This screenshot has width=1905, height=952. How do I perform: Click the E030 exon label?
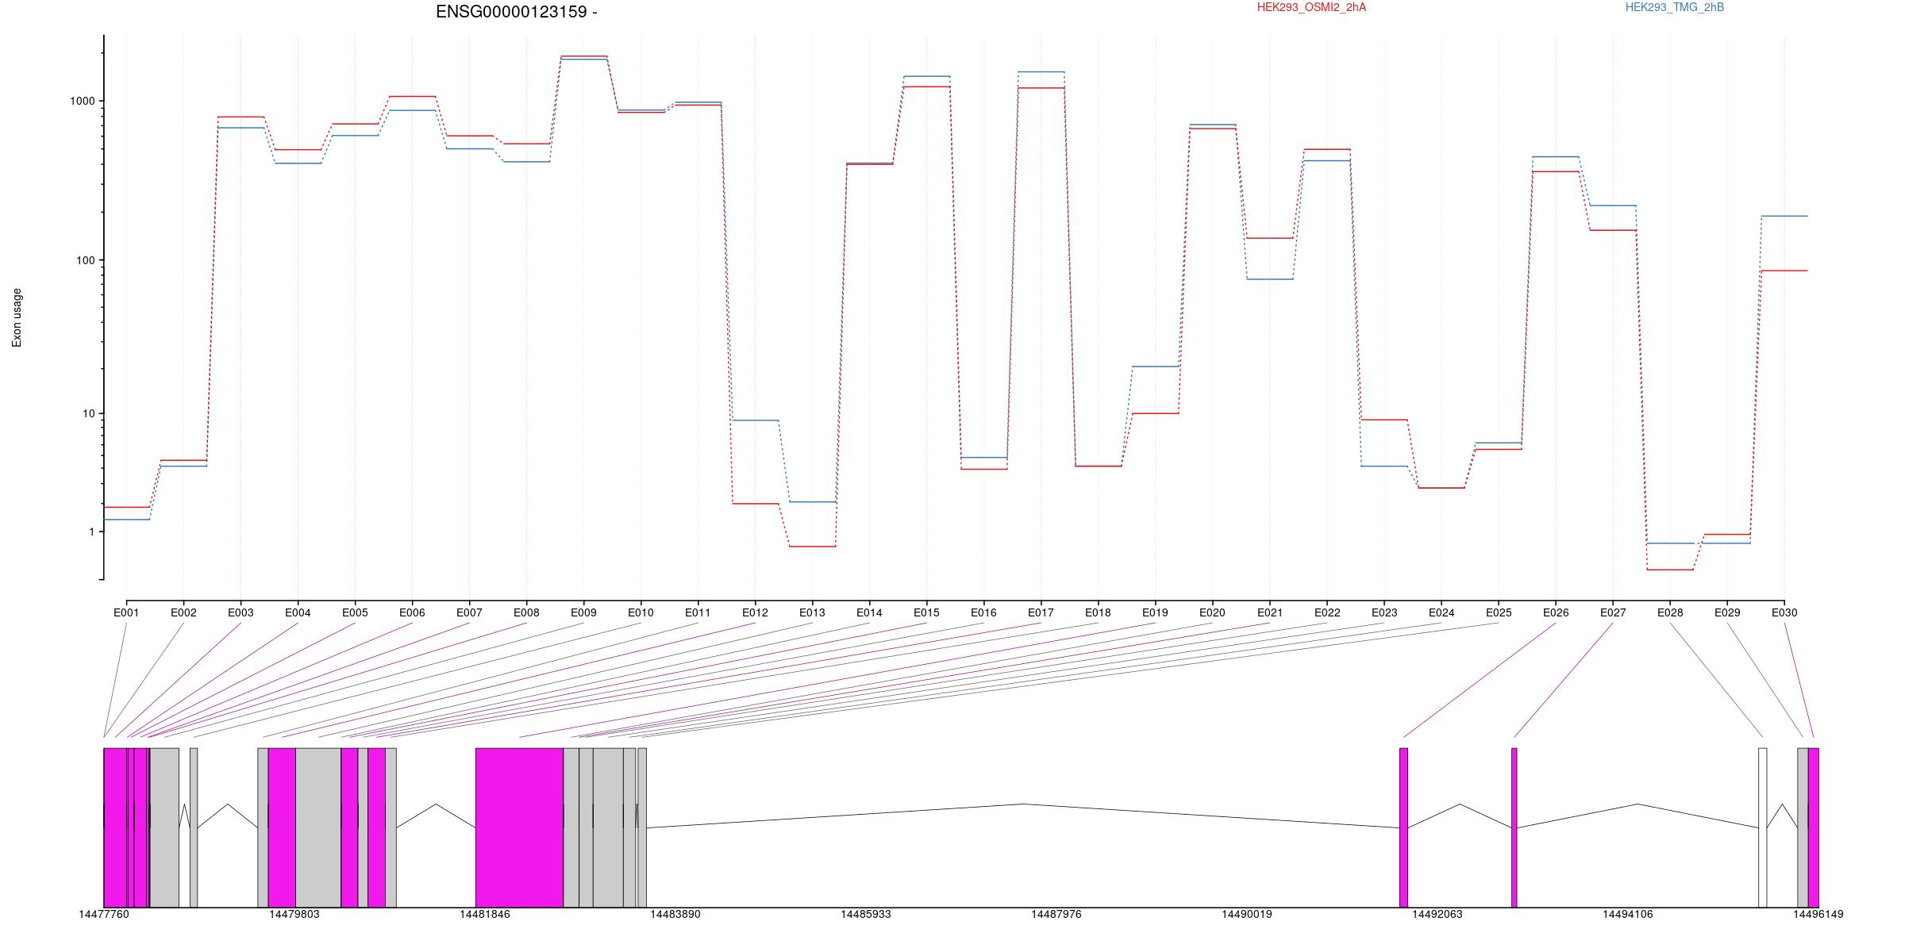click(1784, 612)
